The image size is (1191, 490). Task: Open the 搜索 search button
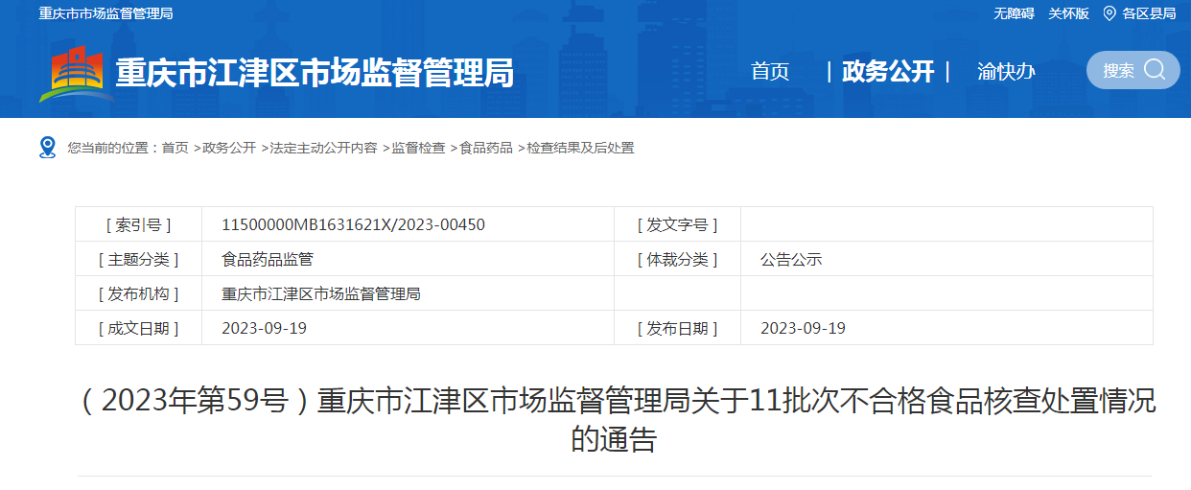point(1133,70)
